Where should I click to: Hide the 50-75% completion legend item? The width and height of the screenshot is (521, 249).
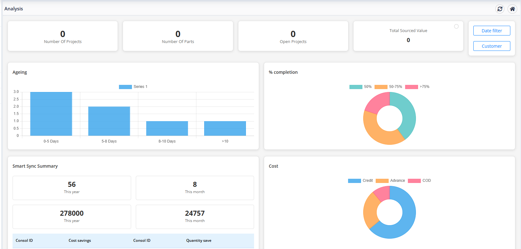click(x=388, y=87)
